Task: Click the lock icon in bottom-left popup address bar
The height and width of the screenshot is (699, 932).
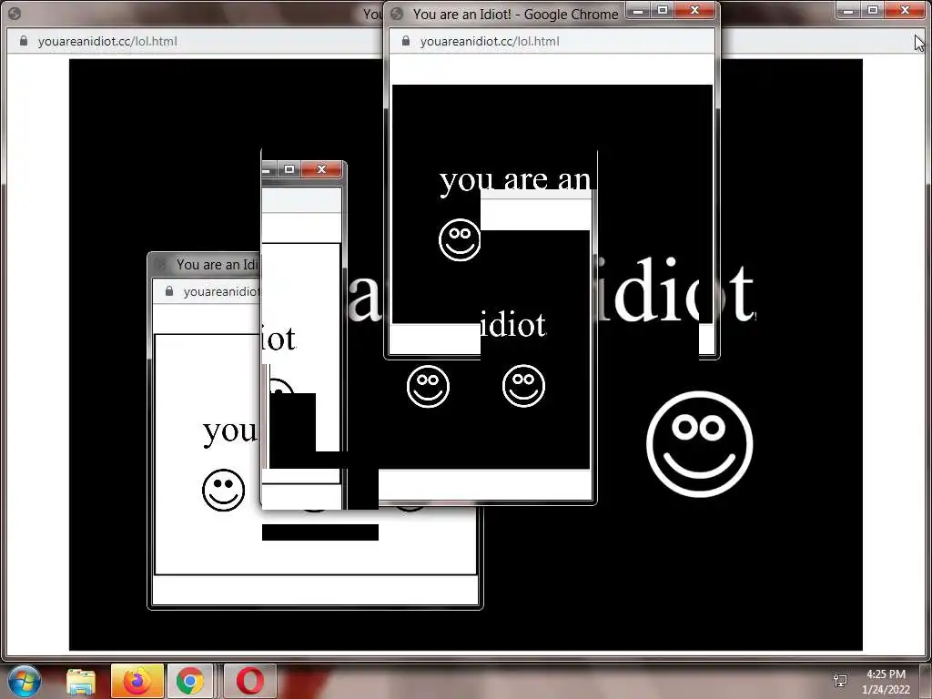Action: [x=169, y=291]
